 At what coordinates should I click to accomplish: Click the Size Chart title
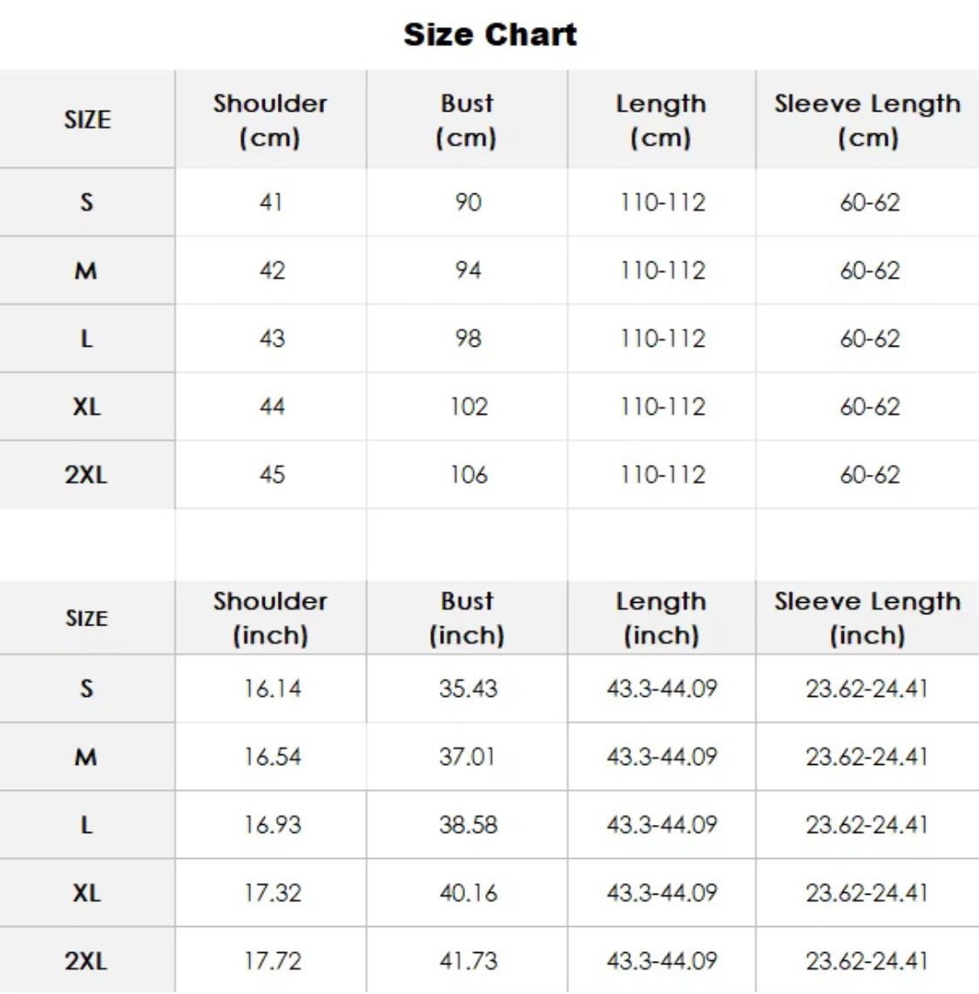490,35
